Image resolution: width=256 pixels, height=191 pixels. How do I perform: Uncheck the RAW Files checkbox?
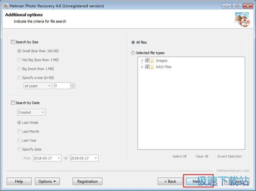(147, 67)
